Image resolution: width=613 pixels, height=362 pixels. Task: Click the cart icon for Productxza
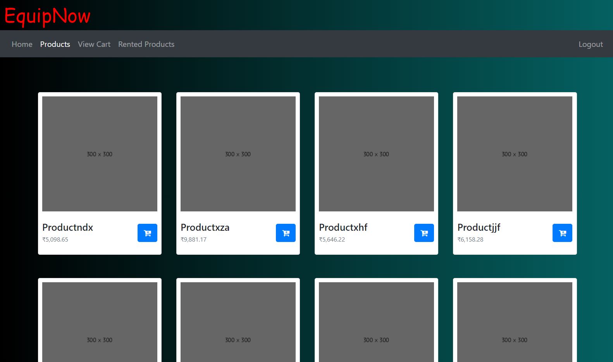pos(286,233)
